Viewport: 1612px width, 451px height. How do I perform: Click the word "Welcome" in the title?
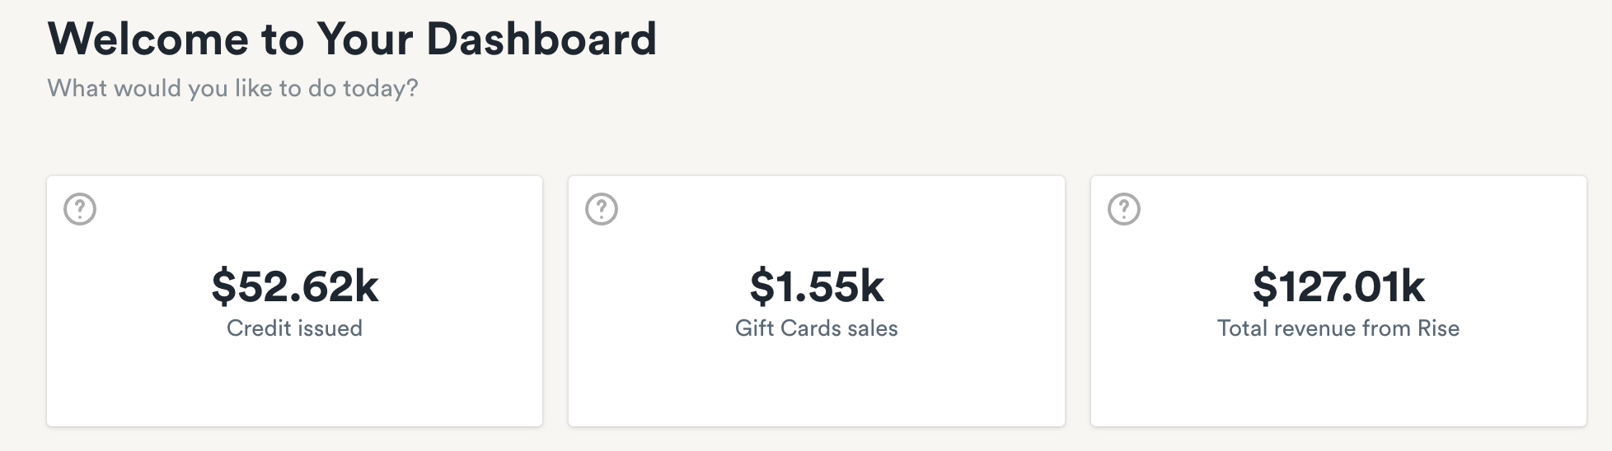click(148, 39)
